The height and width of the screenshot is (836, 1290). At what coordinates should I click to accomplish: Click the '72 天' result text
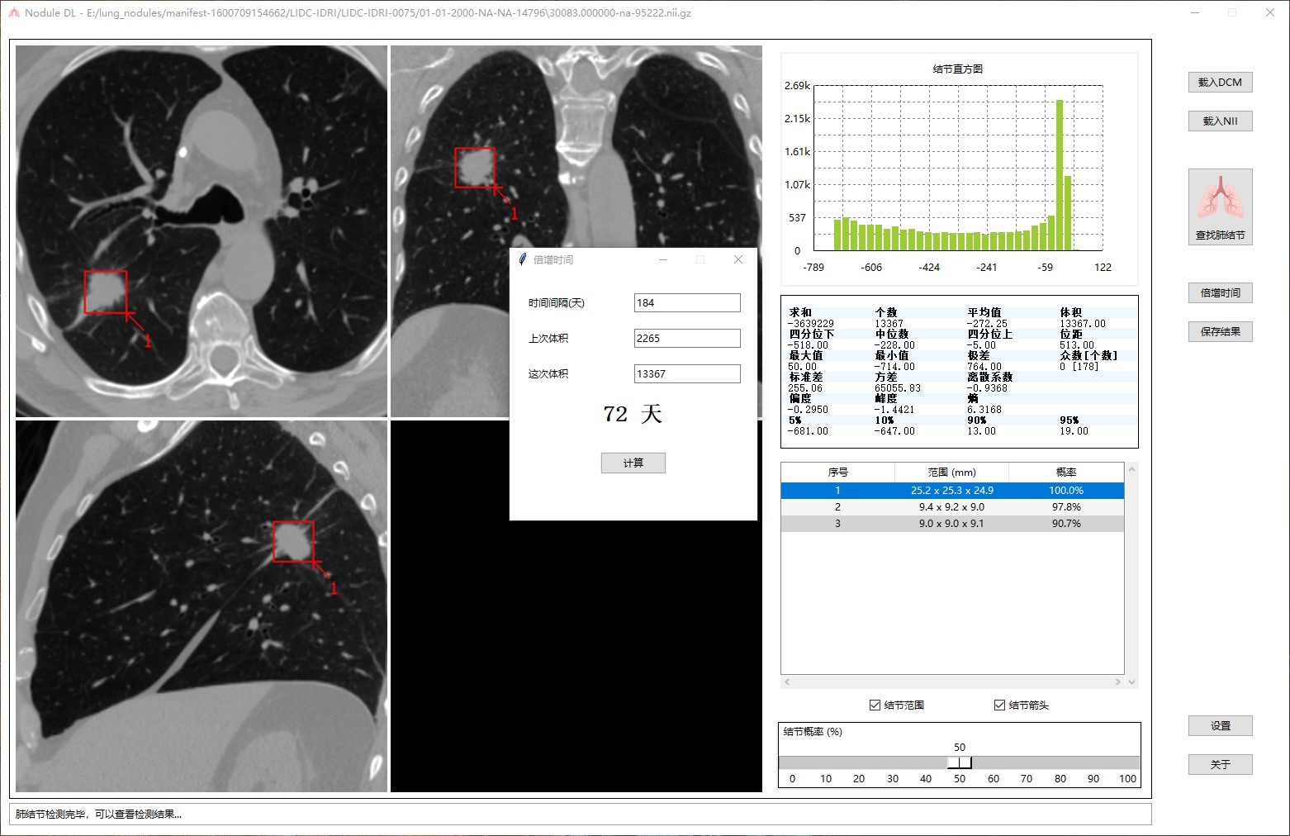(x=633, y=414)
